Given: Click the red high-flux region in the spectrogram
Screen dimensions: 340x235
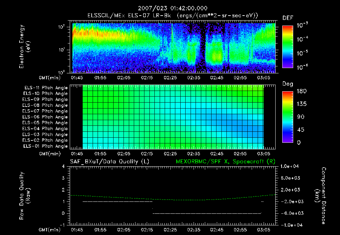Looking at the screenshot, I should [87, 33].
